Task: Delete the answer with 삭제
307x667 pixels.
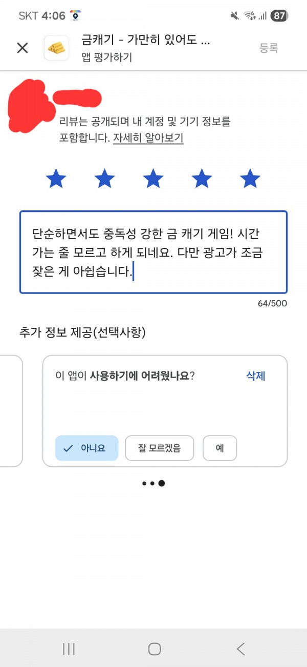Action: [256, 376]
